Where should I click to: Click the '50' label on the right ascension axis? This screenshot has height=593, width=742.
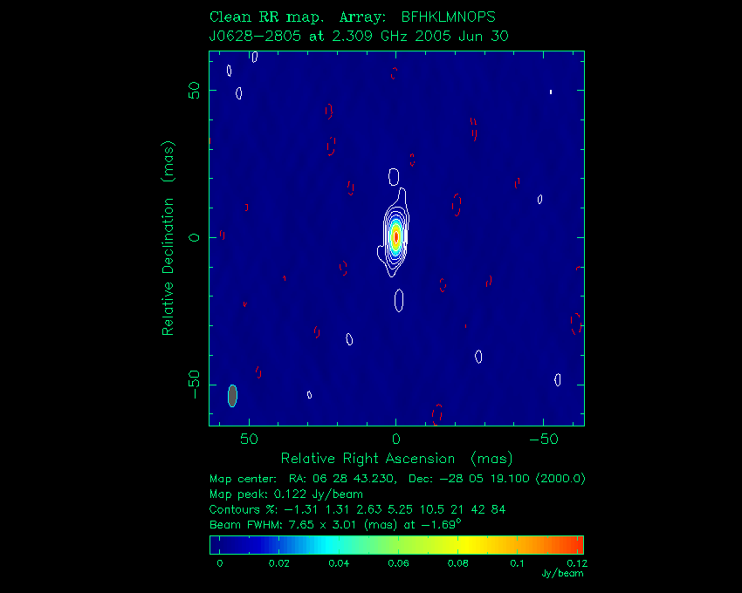(249, 440)
